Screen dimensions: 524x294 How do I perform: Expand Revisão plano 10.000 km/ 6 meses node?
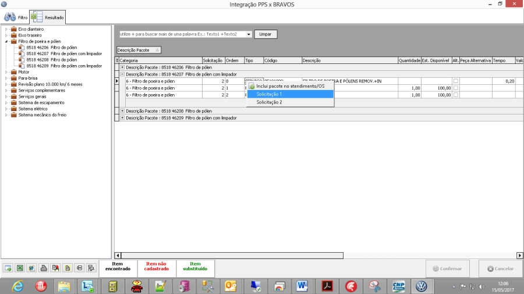click(x=6, y=84)
